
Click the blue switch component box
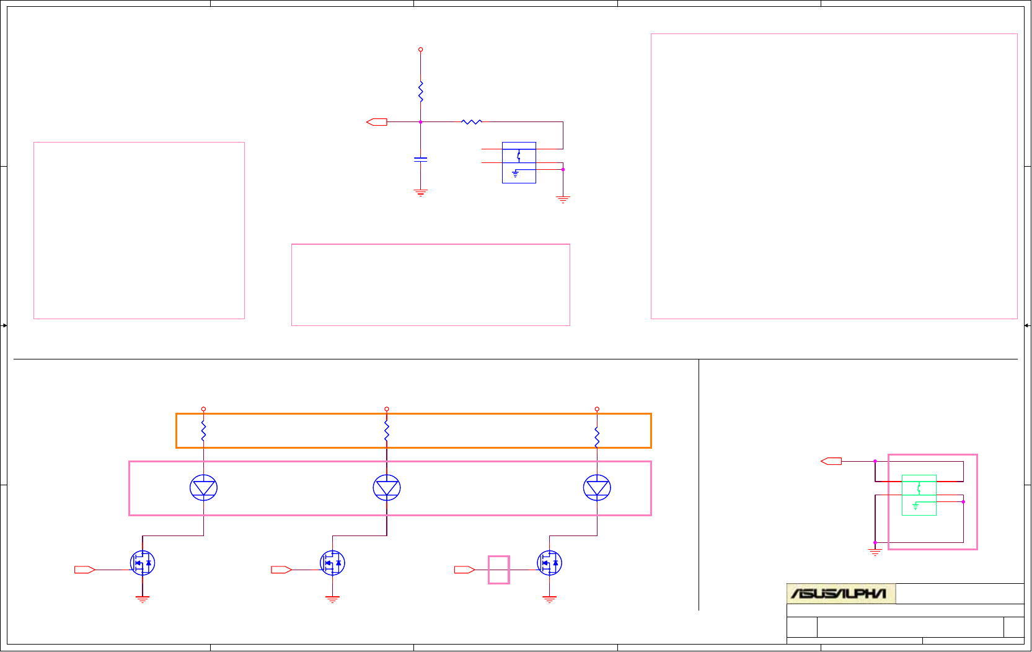(519, 162)
